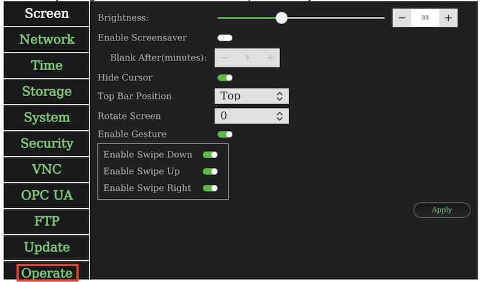Go to the Security tab
This screenshot has height=282, width=483.
click(x=46, y=143)
